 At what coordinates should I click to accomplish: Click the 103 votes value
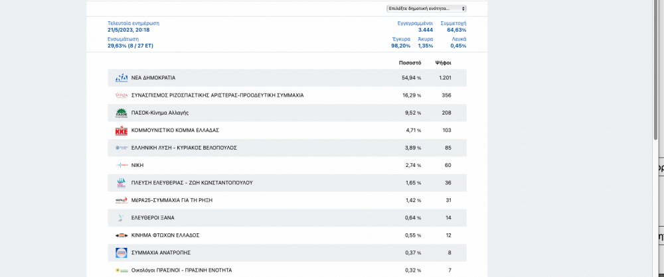(x=447, y=131)
